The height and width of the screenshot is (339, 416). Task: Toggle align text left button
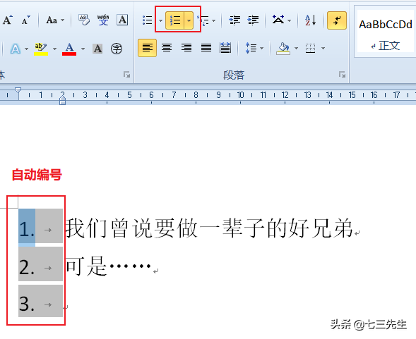click(147, 48)
